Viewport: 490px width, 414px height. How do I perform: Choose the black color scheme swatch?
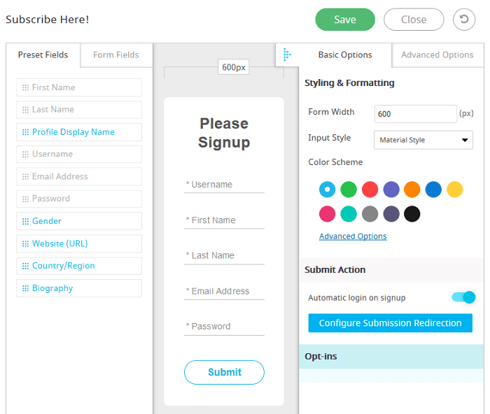coord(412,214)
